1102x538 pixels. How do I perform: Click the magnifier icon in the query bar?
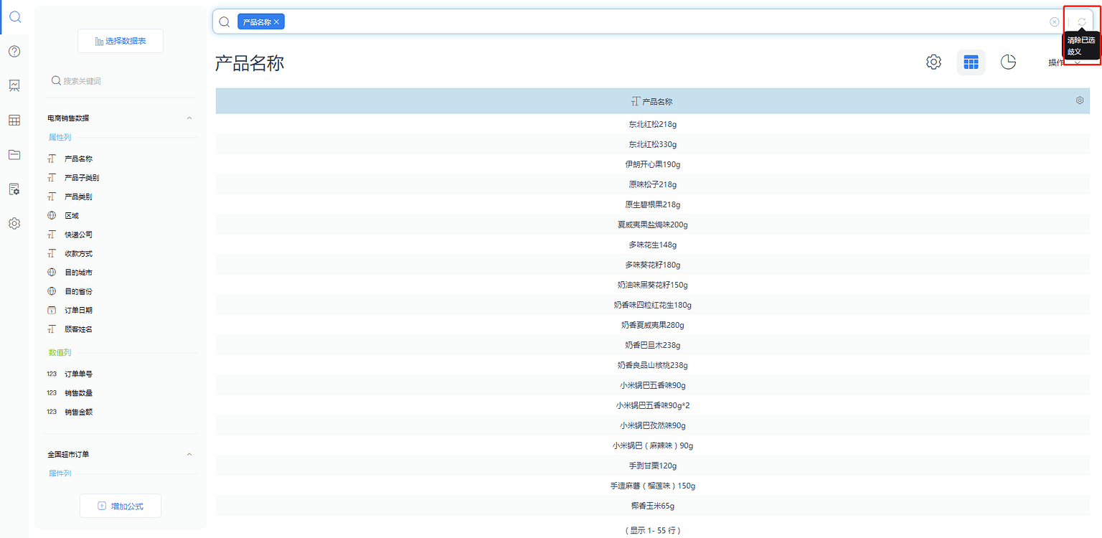pos(225,22)
